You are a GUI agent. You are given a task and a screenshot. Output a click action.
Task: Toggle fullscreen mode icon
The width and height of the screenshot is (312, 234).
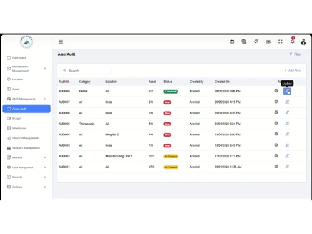[x=280, y=42]
